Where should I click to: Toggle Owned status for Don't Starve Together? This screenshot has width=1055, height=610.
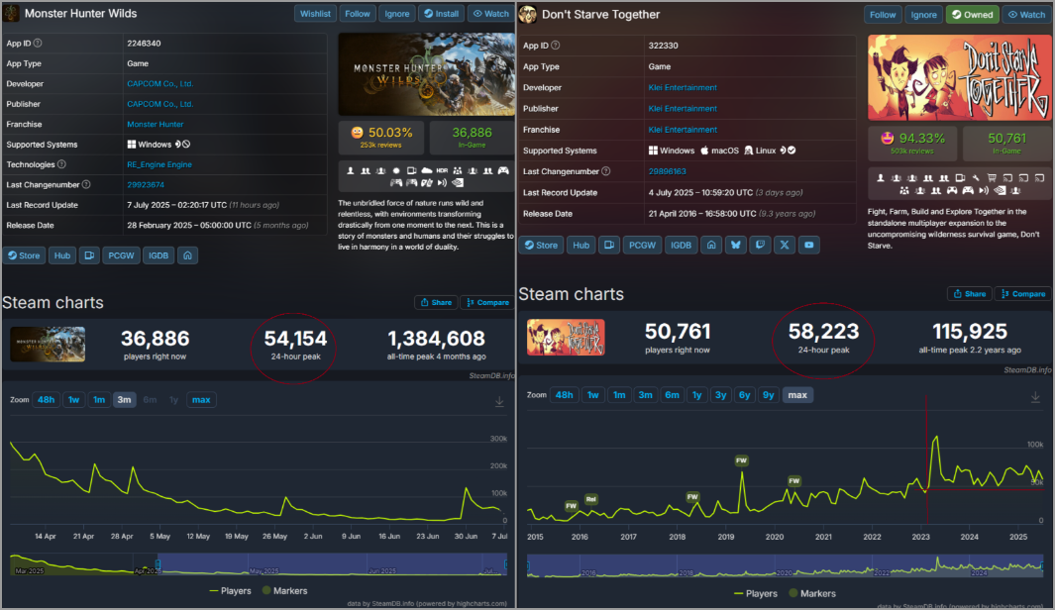(x=972, y=15)
